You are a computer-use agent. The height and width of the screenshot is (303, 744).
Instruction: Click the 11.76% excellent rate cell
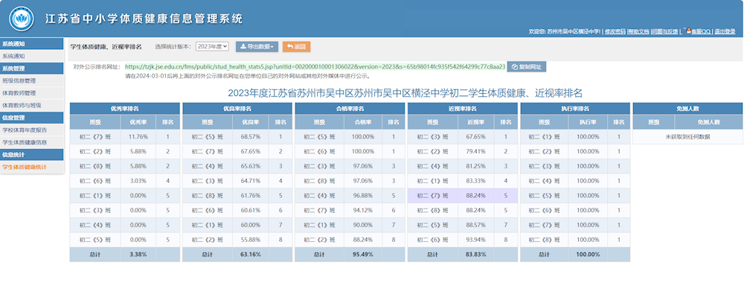138,137
